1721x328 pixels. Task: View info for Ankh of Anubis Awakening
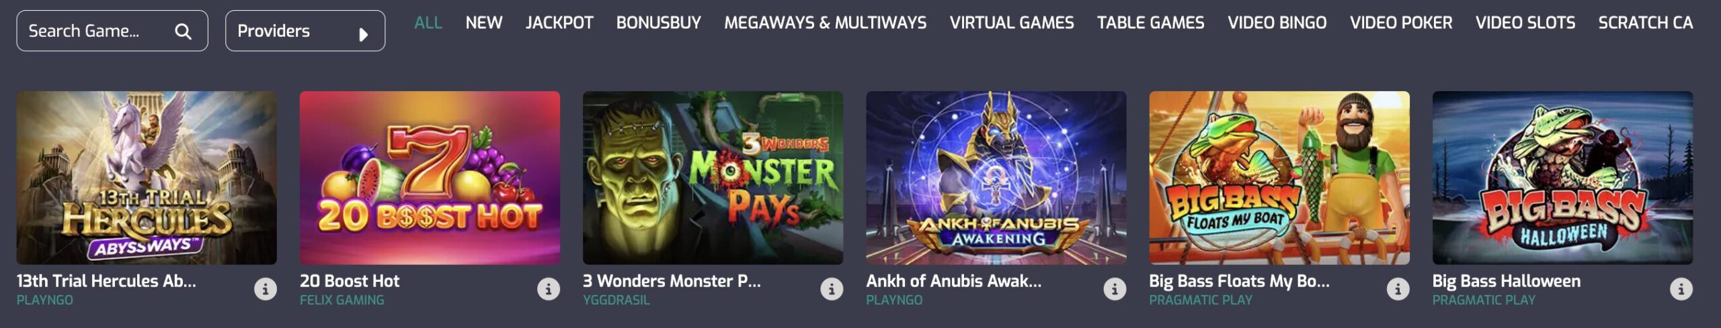pyautogui.click(x=1115, y=289)
